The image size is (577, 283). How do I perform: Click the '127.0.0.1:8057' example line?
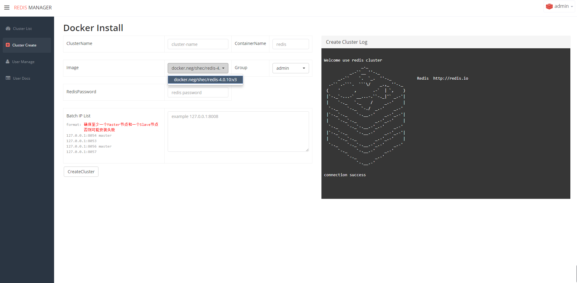81,152
